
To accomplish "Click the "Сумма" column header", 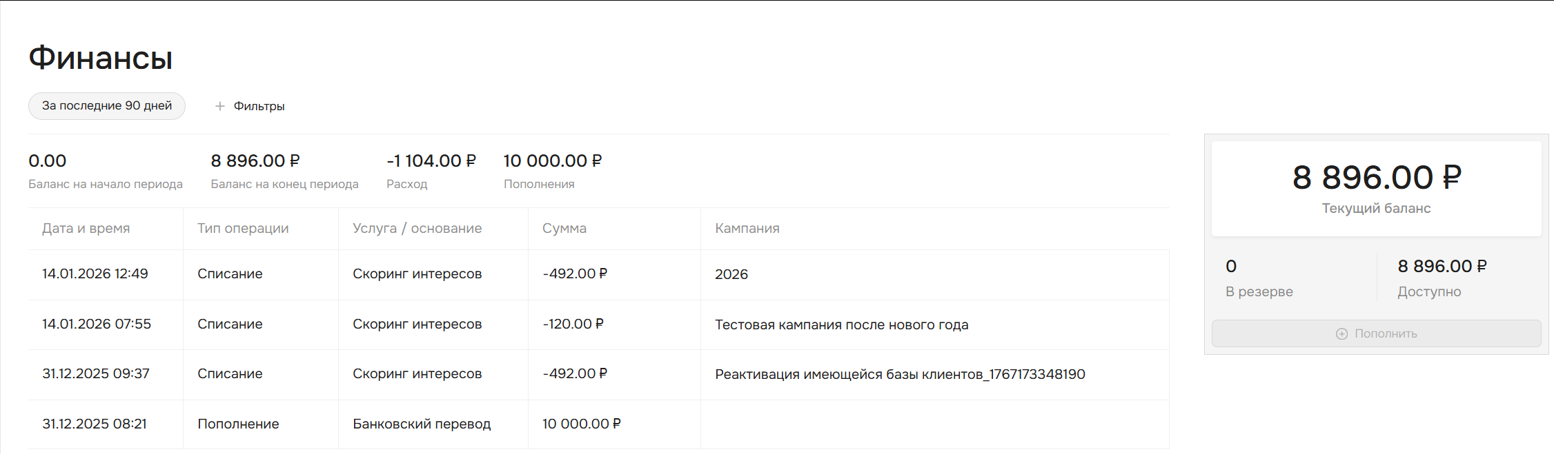I will pyautogui.click(x=564, y=229).
